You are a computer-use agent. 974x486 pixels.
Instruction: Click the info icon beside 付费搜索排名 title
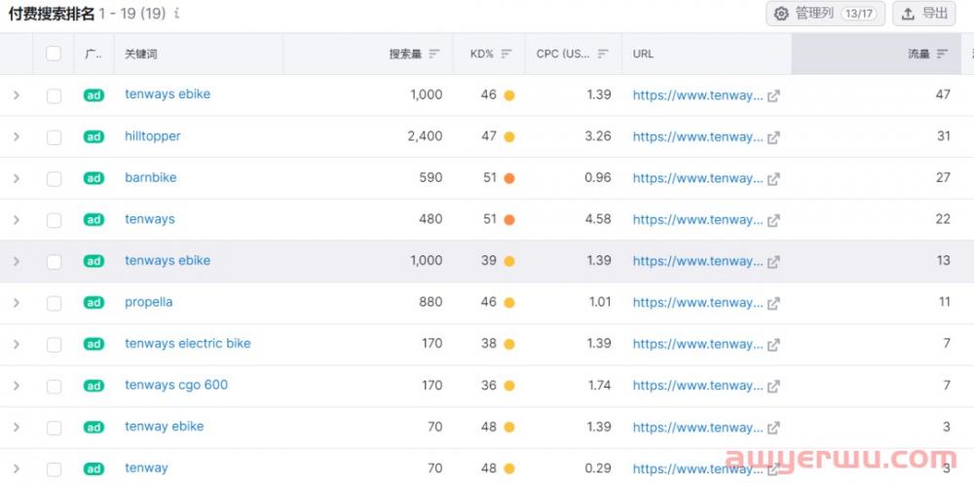point(176,14)
